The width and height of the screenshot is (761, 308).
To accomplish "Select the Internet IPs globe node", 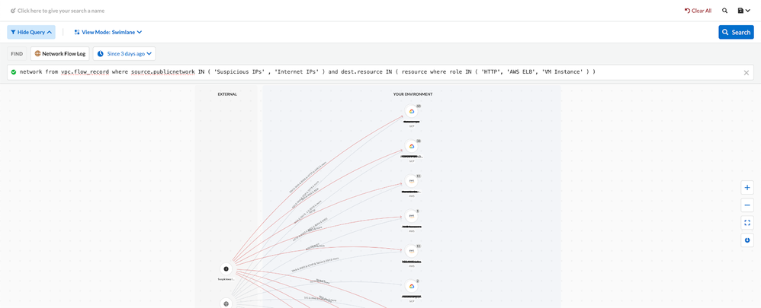I will point(226,303).
